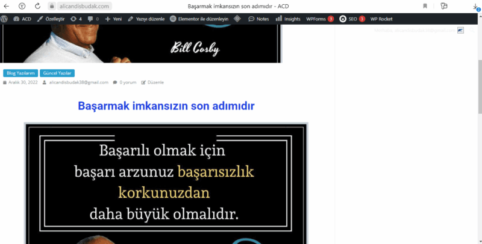Click the browser back arrow

(7, 6)
